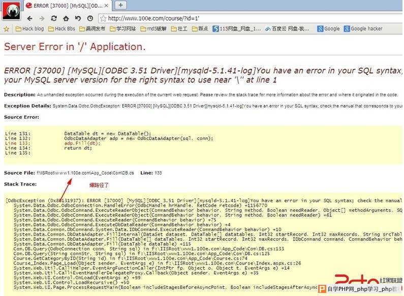Click the Stack Trace label
The image size is (404, 296).
click(x=20, y=184)
